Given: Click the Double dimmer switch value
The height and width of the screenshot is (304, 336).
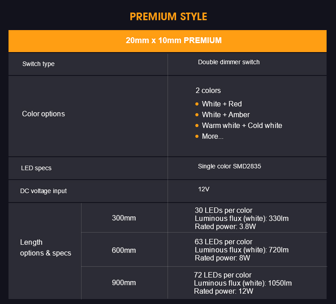Looking at the screenshot, I should click(x=228, y=62).
